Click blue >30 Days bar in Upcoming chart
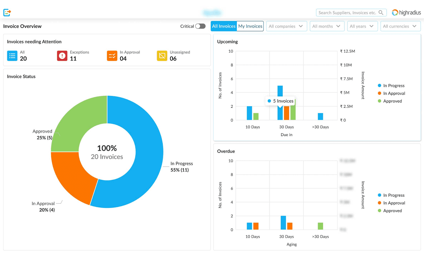The image size is (424, 261). 320,116
